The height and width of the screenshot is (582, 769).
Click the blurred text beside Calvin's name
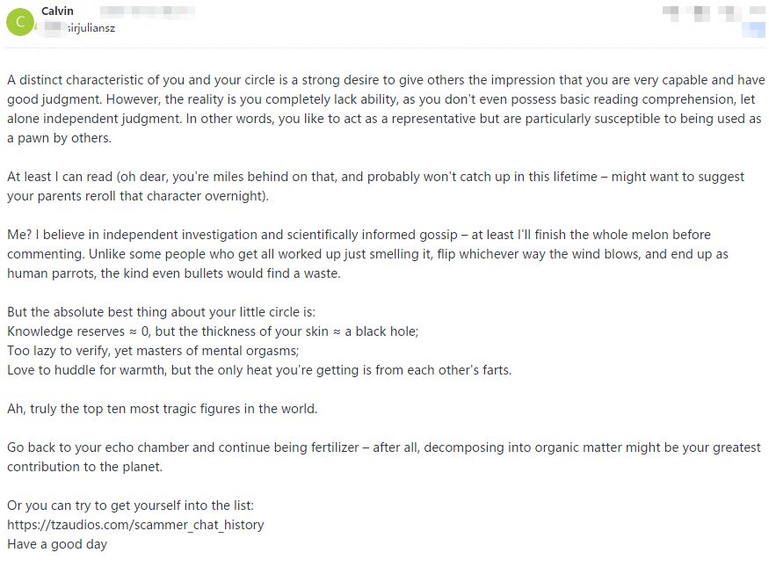[147, 11]
